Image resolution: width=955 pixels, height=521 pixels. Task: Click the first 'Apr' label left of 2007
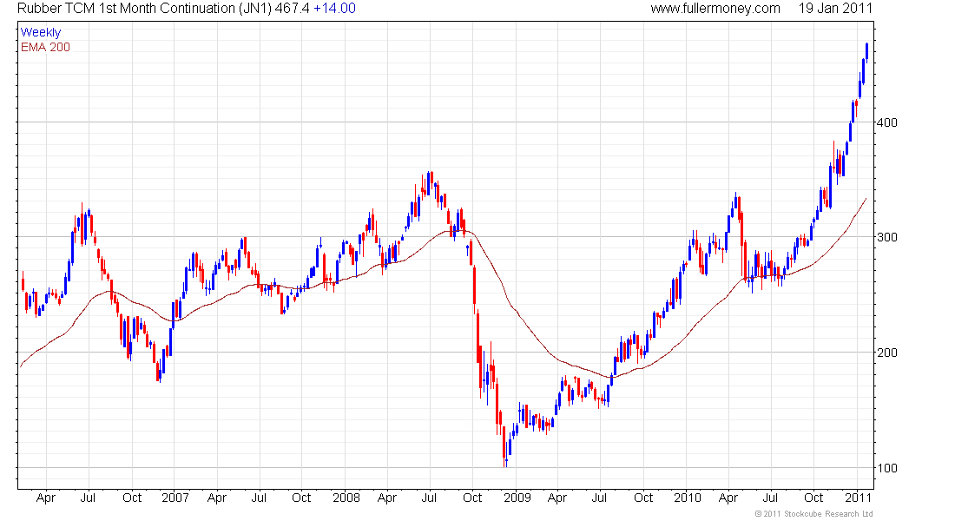[x=46, y=498]
